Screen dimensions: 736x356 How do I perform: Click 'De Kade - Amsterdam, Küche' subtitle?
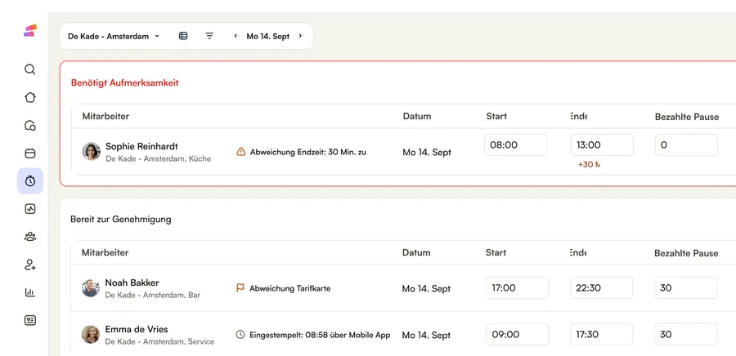click(x=158, y=158)
